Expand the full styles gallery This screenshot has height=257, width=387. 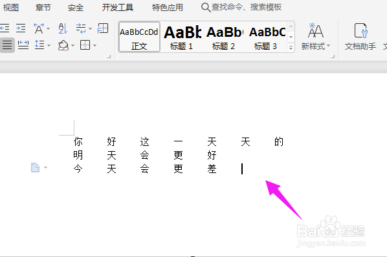click(x=291, y=48)
